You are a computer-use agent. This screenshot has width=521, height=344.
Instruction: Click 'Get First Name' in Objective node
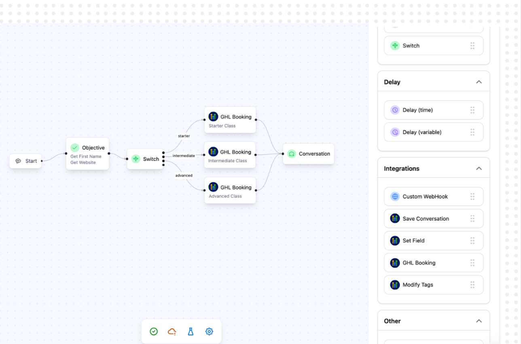[x=86, y=156]
